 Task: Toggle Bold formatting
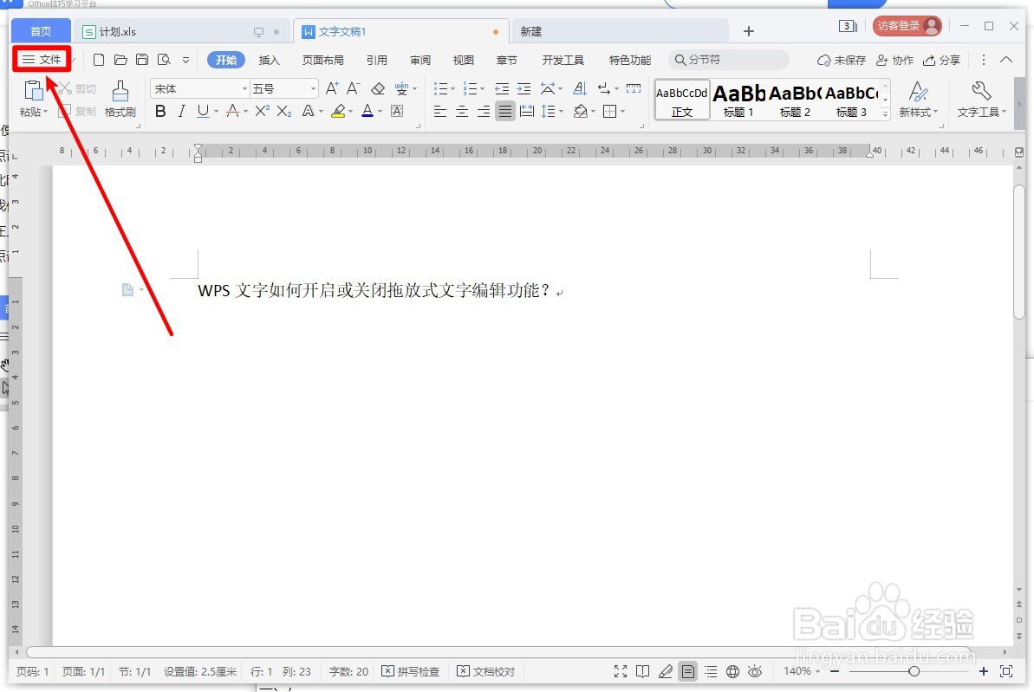pyautogui.click(x=160, y=112)
